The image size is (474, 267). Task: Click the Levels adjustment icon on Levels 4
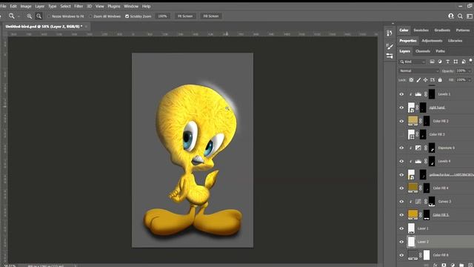coord(418,162)
